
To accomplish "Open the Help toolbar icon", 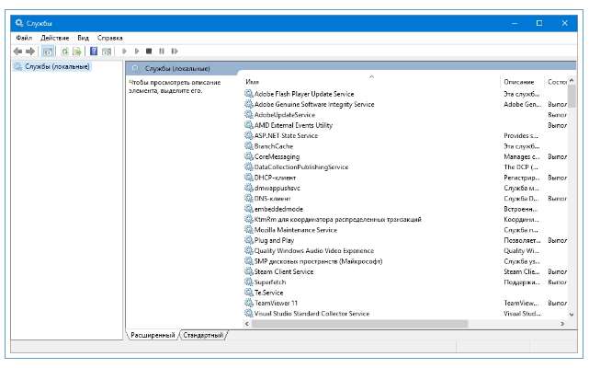I will pos(94,52).
